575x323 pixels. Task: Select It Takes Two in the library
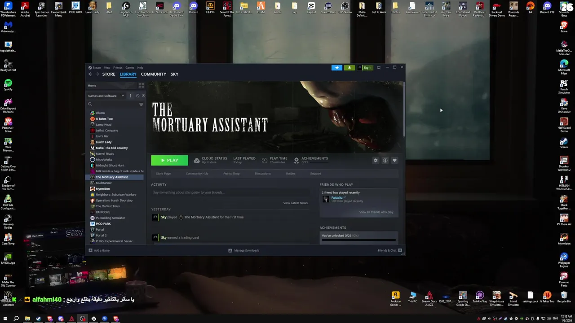tap(104, 119)
